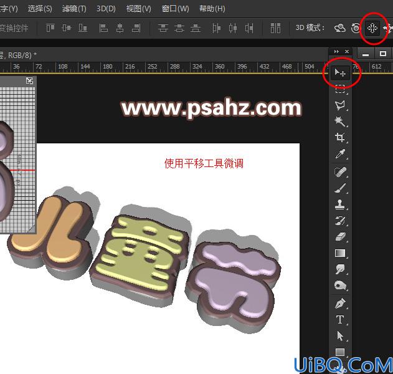The image size is (393, 374).
Task: Collapse the toolbox with double-arrow button
Action: tap(336, 51)
